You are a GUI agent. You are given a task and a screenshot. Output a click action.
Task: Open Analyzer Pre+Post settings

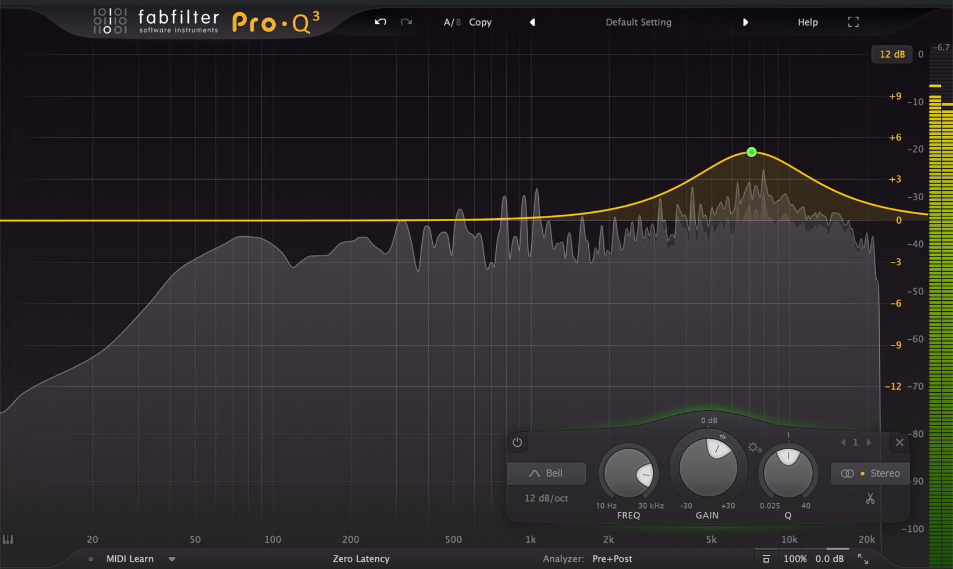(x=612, y=559)
